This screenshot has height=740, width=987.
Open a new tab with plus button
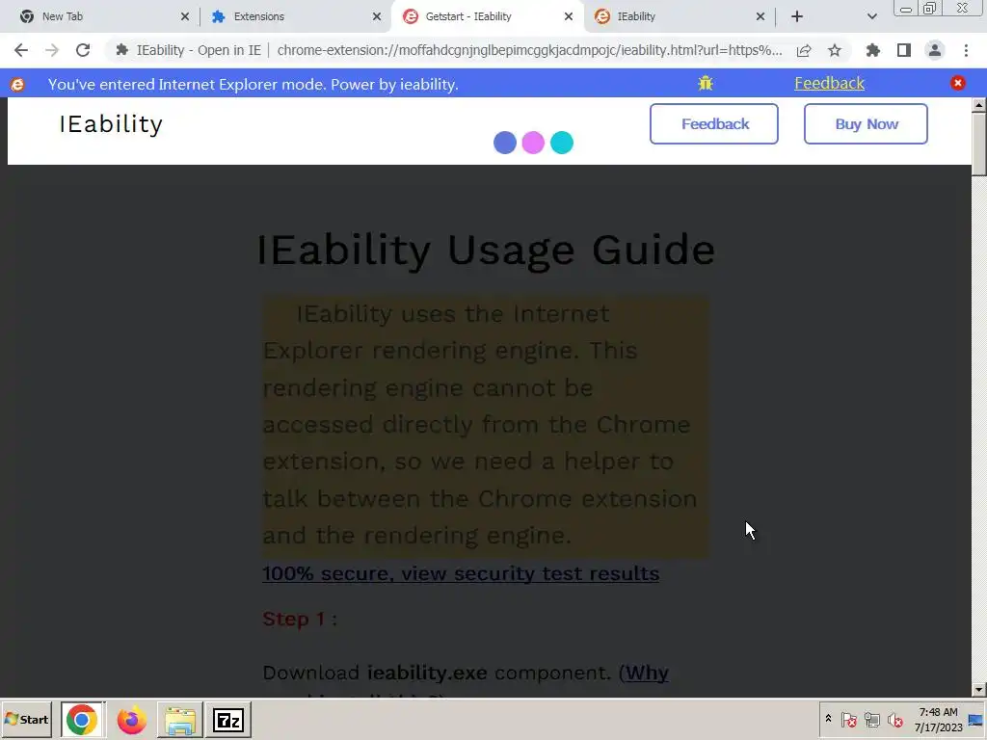point(797,16)
